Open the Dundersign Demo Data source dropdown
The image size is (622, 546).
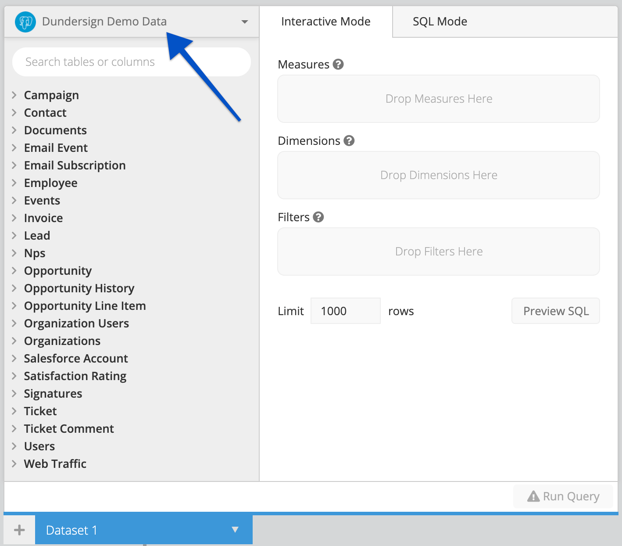[132, 22]
